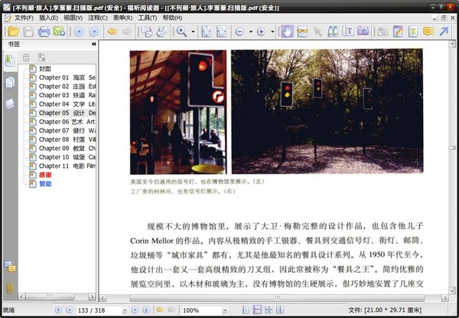
Task: Choose the Select Text tool
Action: pos(348,31)
